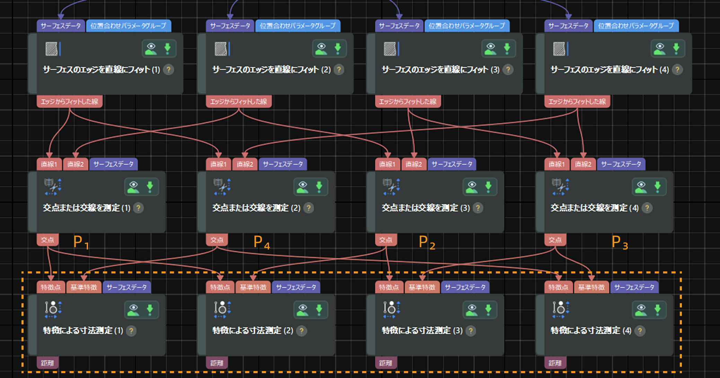
Task: Toggle visualization eye on line fit step (1)
Action: (151, 49)
